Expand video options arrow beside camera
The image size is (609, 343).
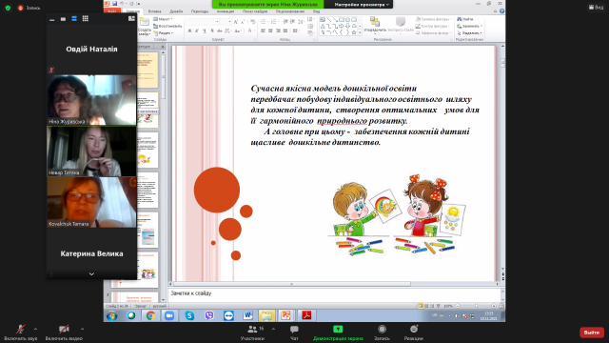pos(82,329)
